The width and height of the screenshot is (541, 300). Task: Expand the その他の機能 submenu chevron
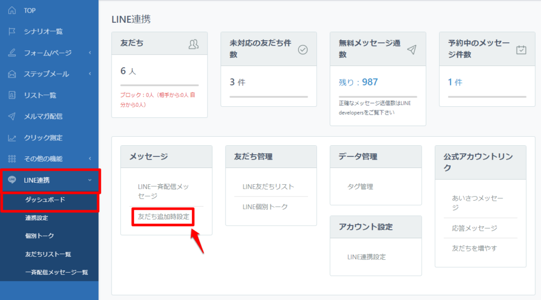(x=90, y=158)
